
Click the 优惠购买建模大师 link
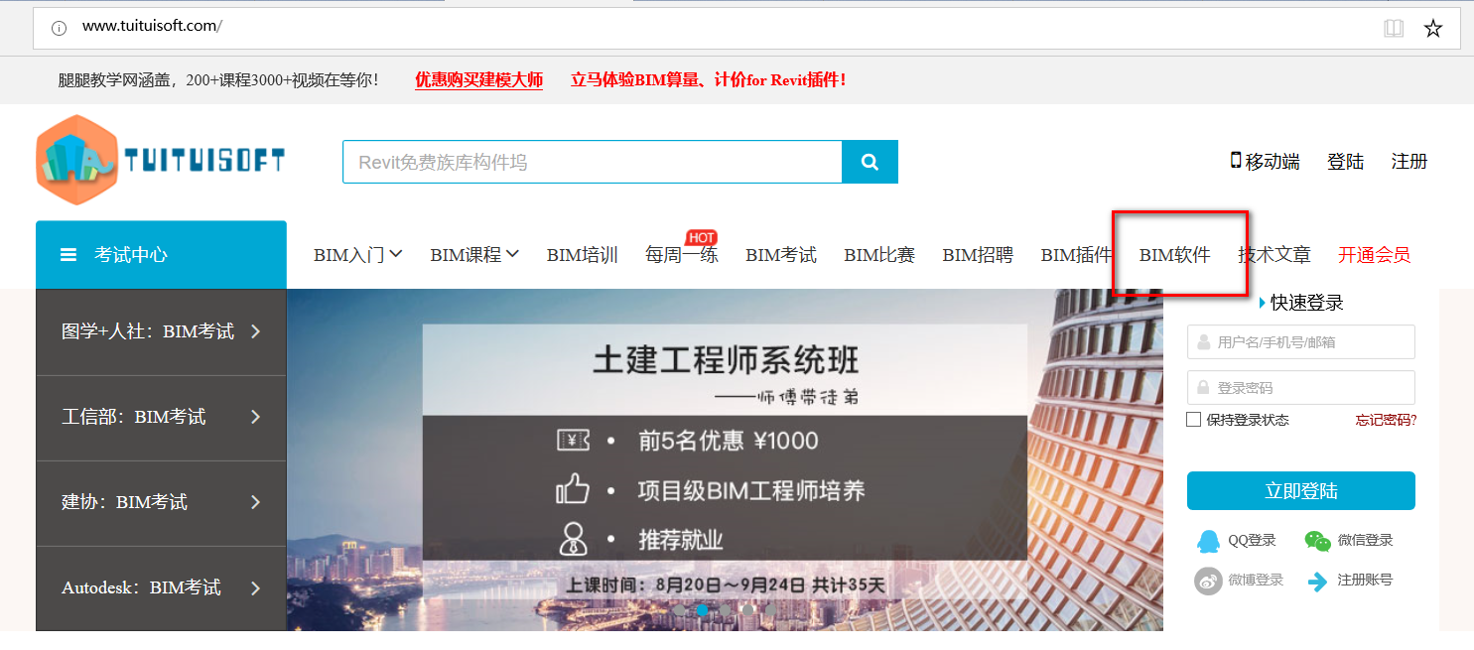(478, 79)
